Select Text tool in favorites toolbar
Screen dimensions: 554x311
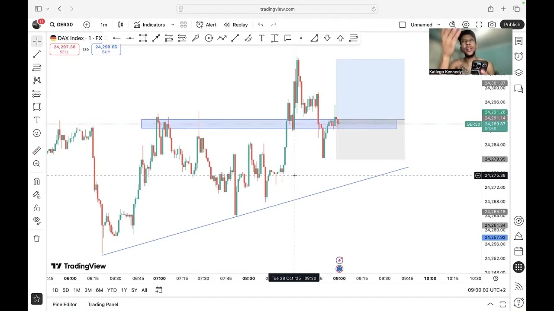click(x=261, y=38)
